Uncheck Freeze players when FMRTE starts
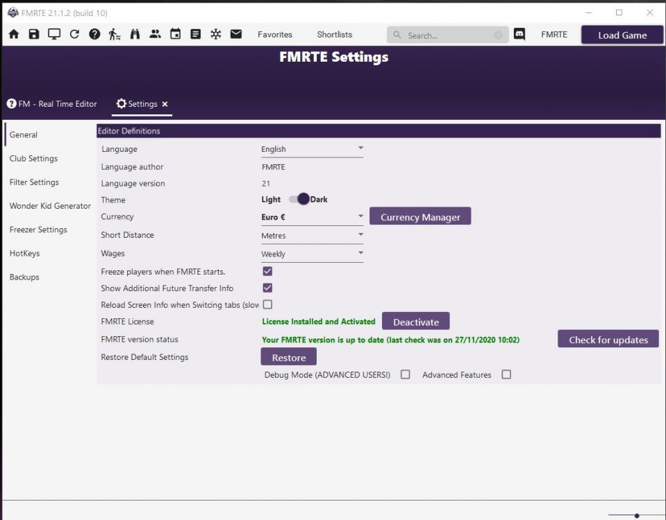This screenshot has height=520, width=666. [x=267, y=272]
